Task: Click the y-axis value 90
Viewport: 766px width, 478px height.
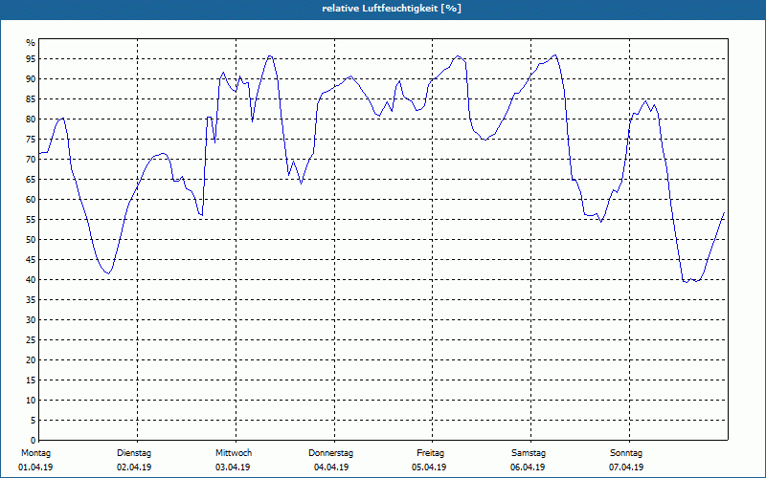Action: click(31, 79)
